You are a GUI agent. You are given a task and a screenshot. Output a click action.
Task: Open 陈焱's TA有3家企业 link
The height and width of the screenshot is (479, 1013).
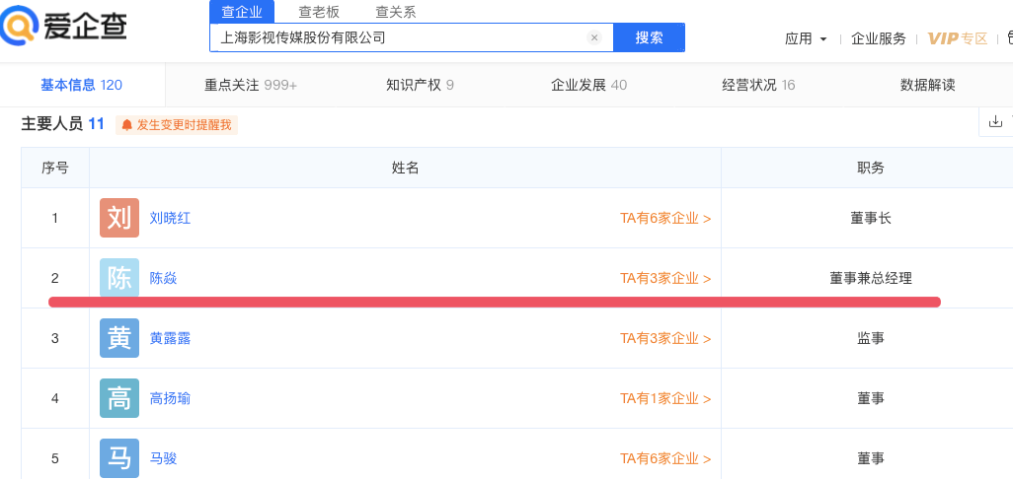(665, 278)
